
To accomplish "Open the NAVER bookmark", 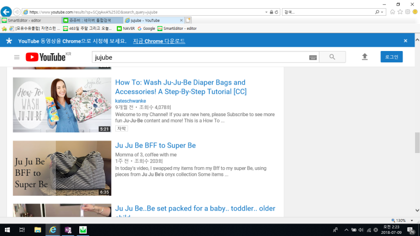I will (126, 28).
